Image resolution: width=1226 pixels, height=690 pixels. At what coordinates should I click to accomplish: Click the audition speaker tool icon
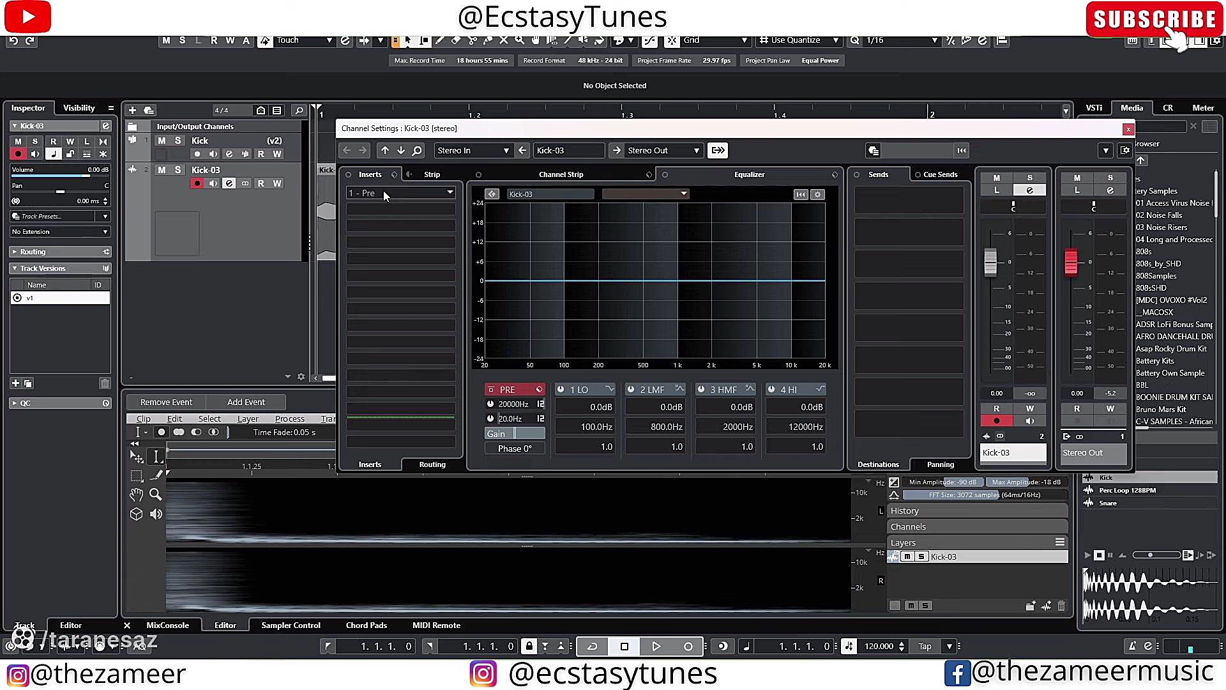tap(156, 514)
